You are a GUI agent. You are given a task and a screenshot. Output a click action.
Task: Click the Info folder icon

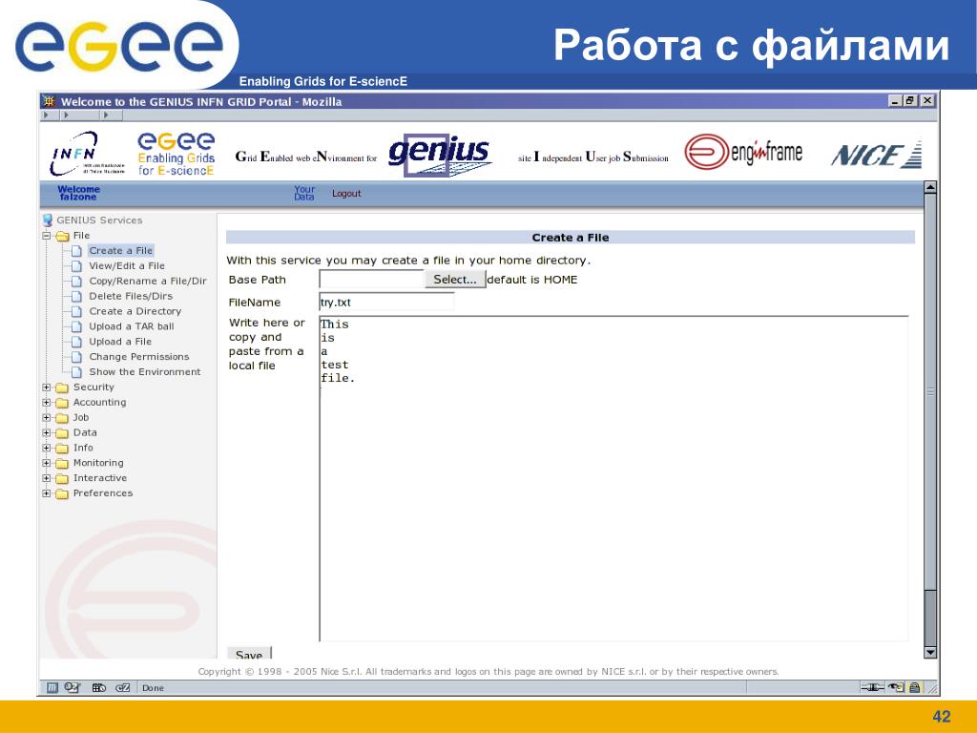pos(62,449)
